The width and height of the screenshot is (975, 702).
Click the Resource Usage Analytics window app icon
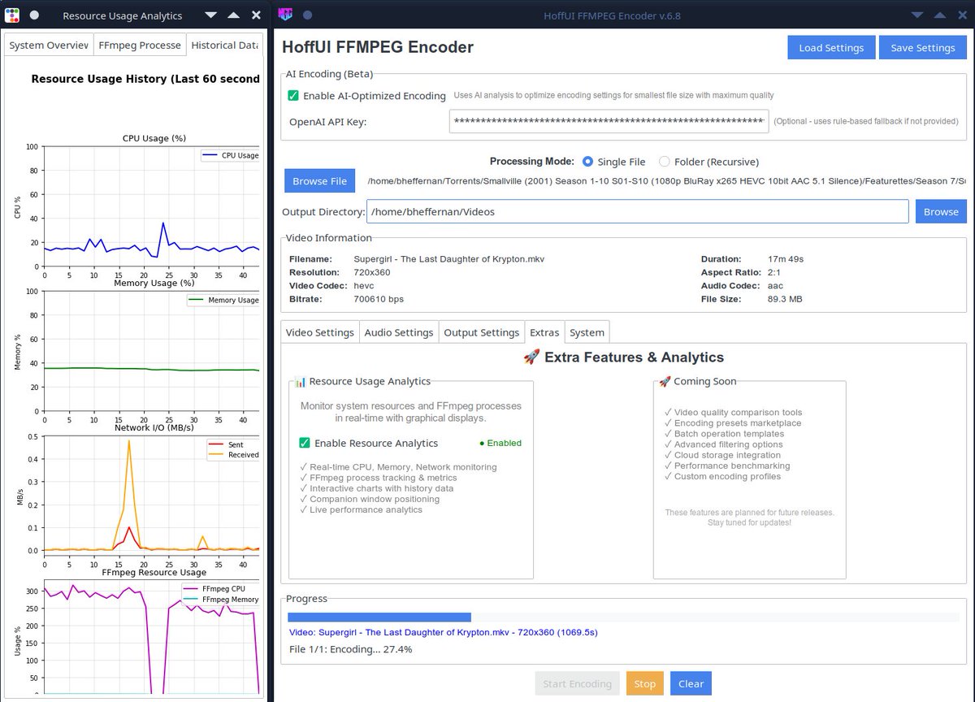pos(12,15)
